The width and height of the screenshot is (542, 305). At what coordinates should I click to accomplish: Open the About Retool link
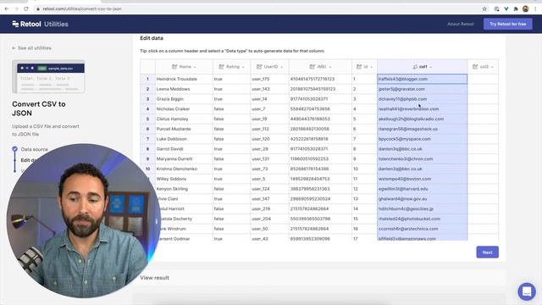(461, 24)
